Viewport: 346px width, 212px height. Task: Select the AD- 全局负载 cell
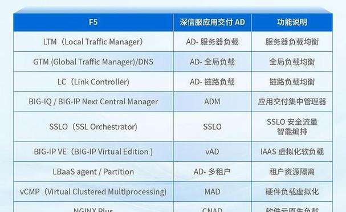pos(212,62)
